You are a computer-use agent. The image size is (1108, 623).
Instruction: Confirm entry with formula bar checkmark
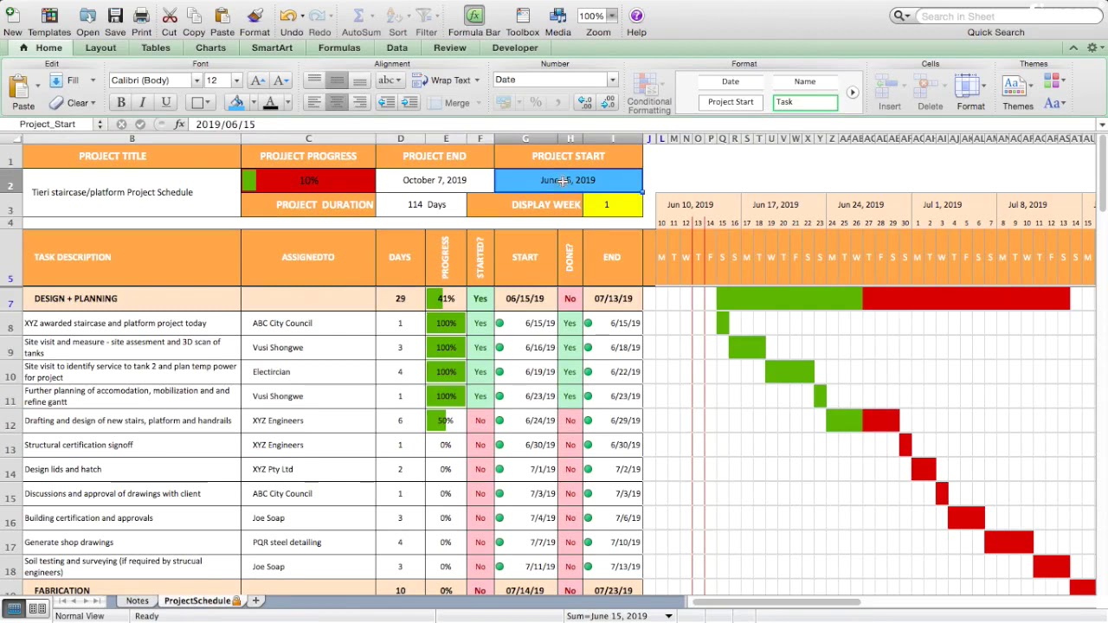[140, 125]
